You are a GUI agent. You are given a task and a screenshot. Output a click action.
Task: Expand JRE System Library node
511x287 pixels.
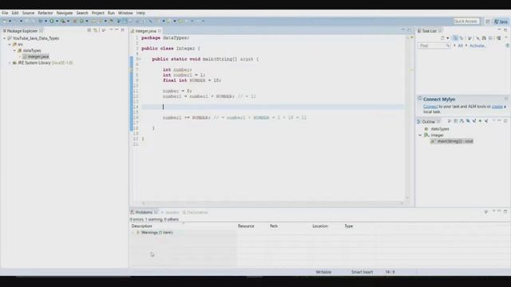[x=10, y=63]
